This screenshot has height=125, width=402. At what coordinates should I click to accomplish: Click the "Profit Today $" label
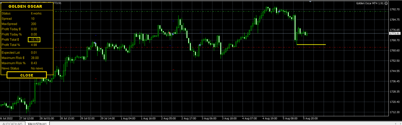[11, 29]
